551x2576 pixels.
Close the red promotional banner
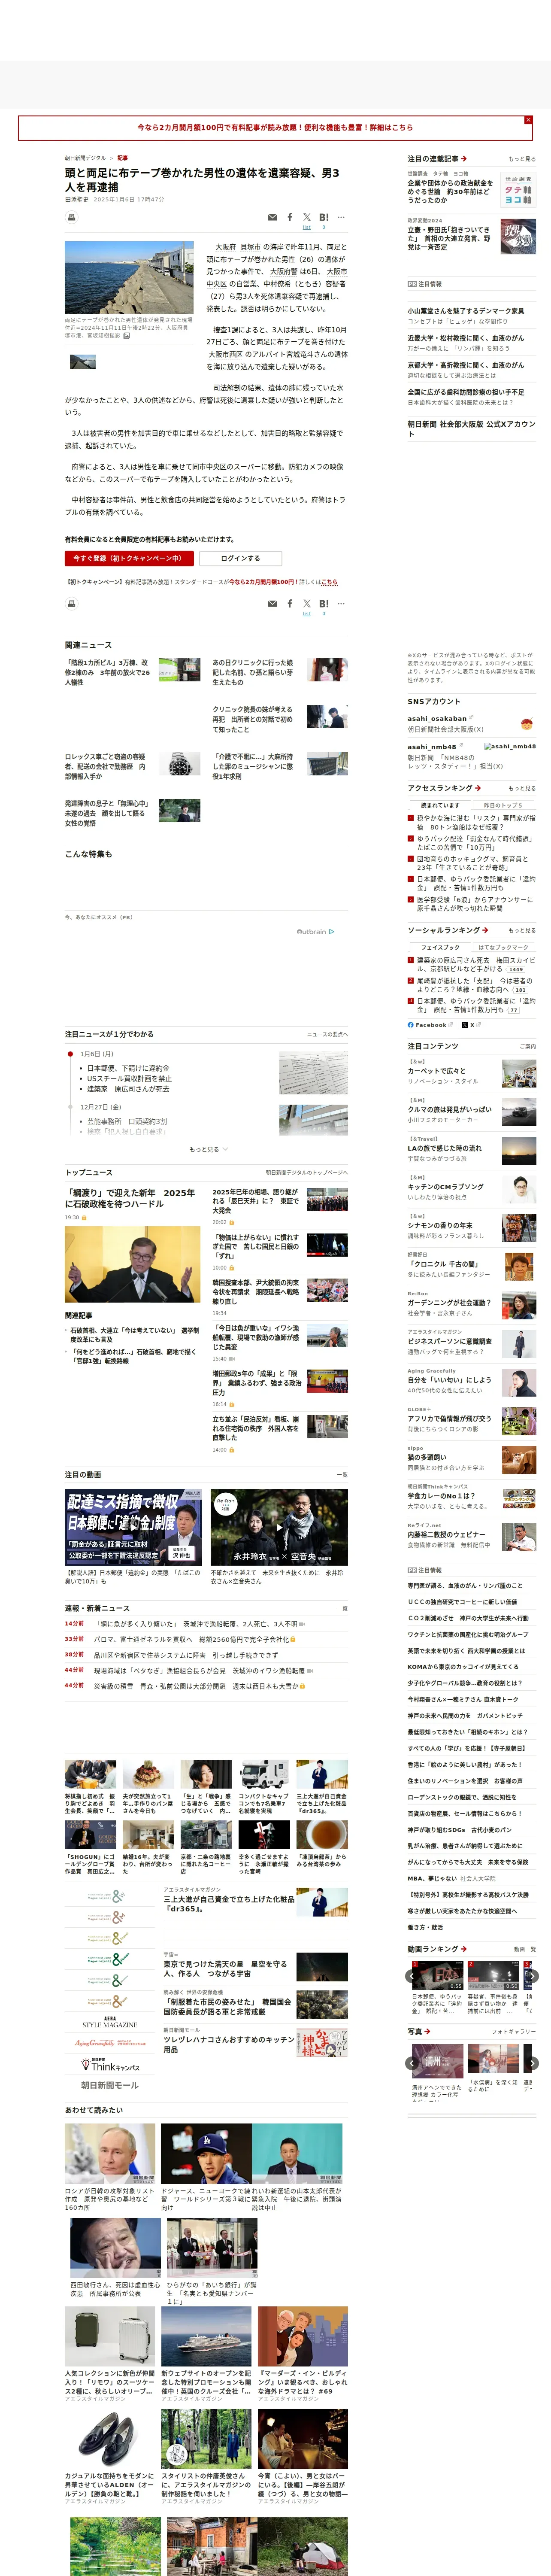528,120
